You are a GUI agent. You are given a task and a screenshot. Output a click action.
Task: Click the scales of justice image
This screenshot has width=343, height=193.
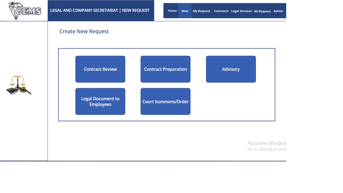(x=19, y=84)
